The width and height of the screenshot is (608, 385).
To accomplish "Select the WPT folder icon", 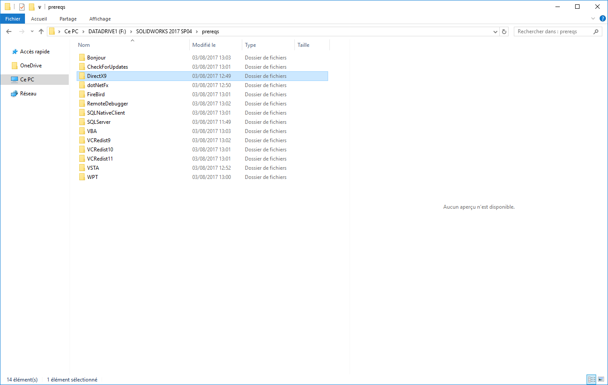I will pyautogui.click(x=82, y=177).
